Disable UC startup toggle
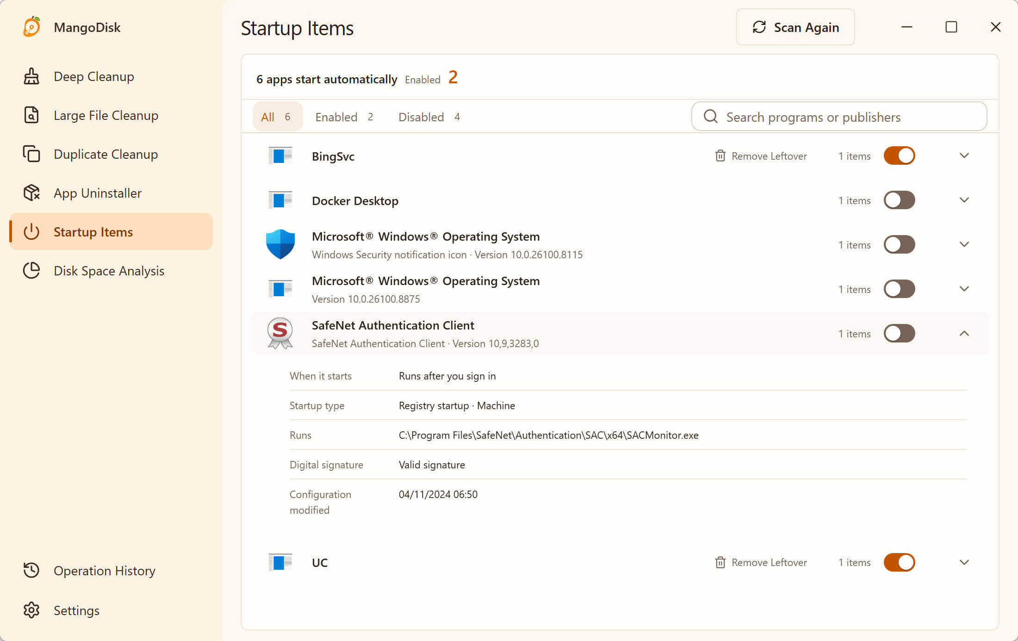The height and width of the screenshot is (641, 1018). click(899, 562)
